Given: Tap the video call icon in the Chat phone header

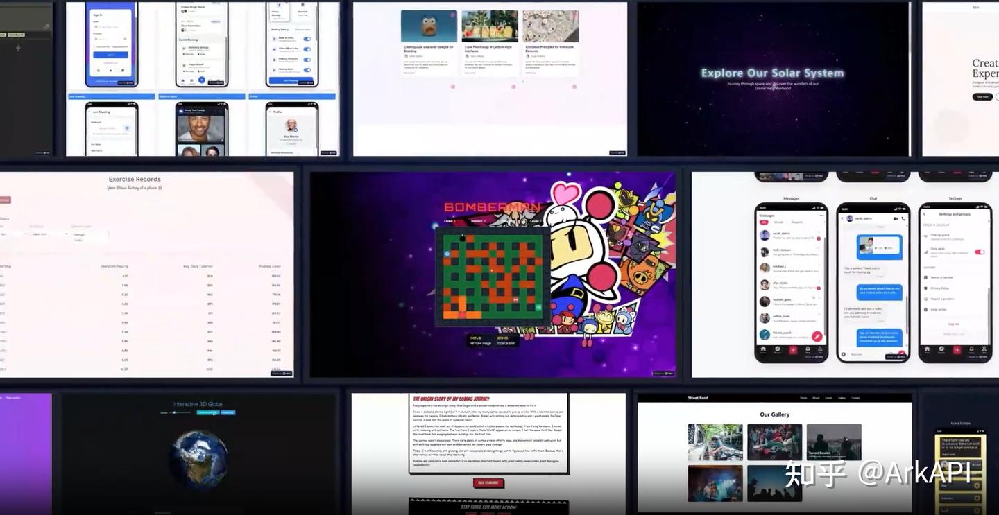Looking at the screenshot, I should click(x=894, y=218).
